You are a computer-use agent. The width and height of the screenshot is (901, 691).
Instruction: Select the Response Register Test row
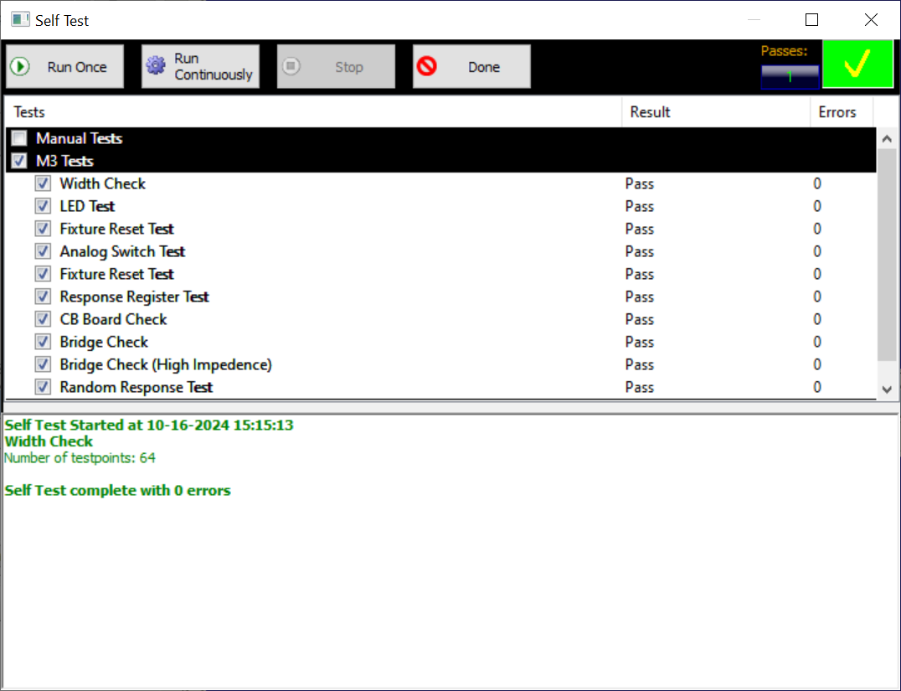click(x=440, y=297)
